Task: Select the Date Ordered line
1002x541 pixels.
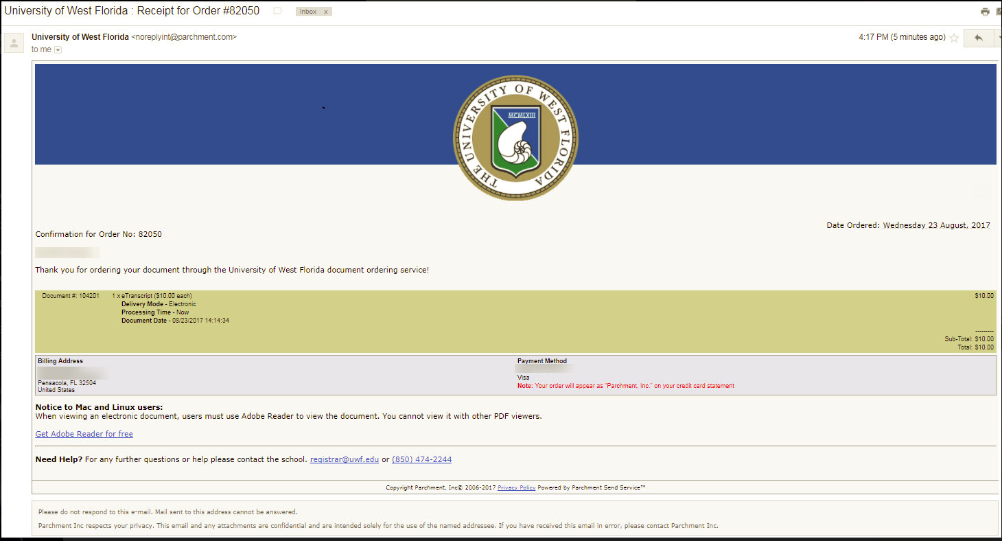Action: [908, 225]
